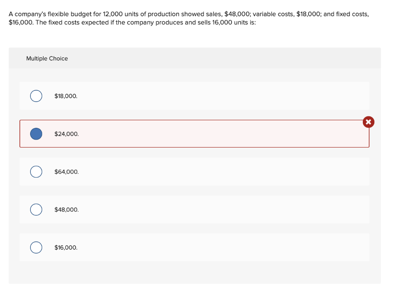Click the "Multiple Choice" heading label
406x288 pixels.
(47, 59)
